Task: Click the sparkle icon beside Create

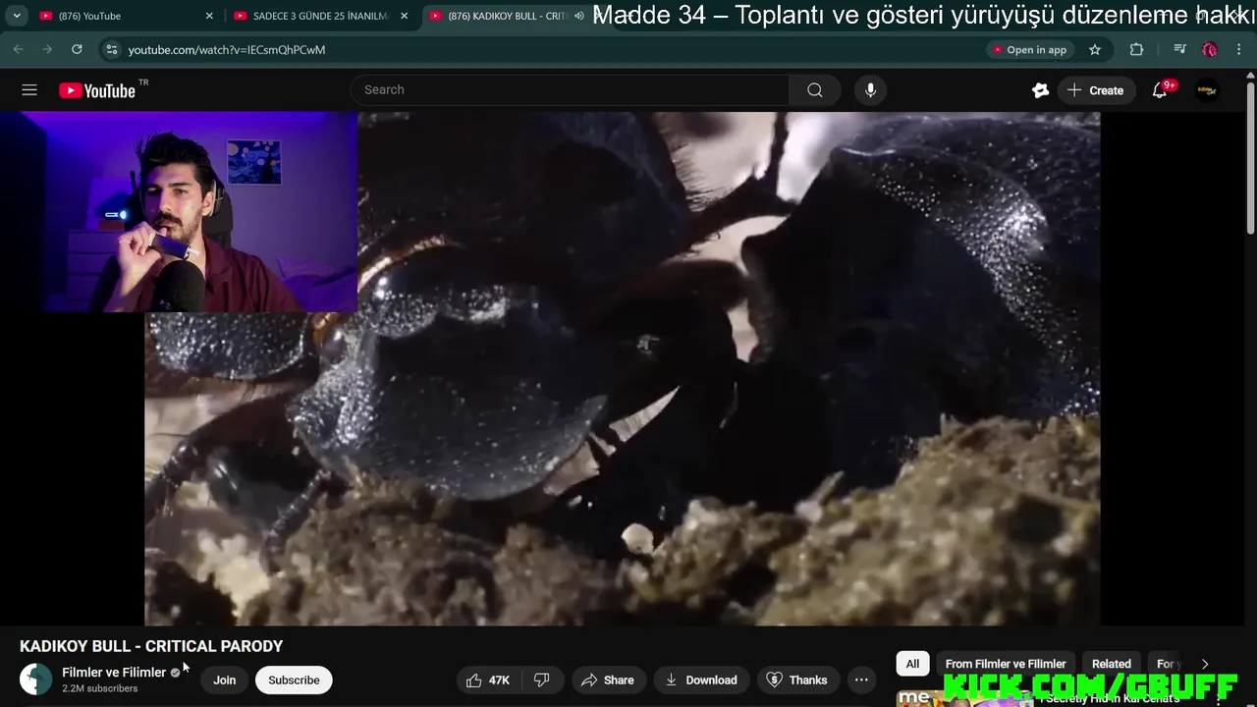Action: click(1041, 90)
